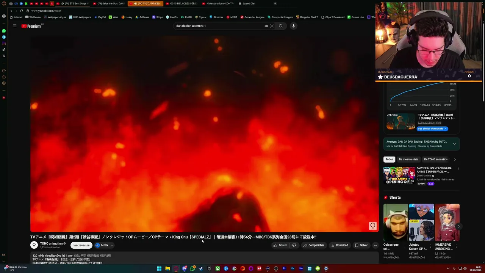Expand the video description box
Viewport: 485px width, 273px height.
[205, 259]
